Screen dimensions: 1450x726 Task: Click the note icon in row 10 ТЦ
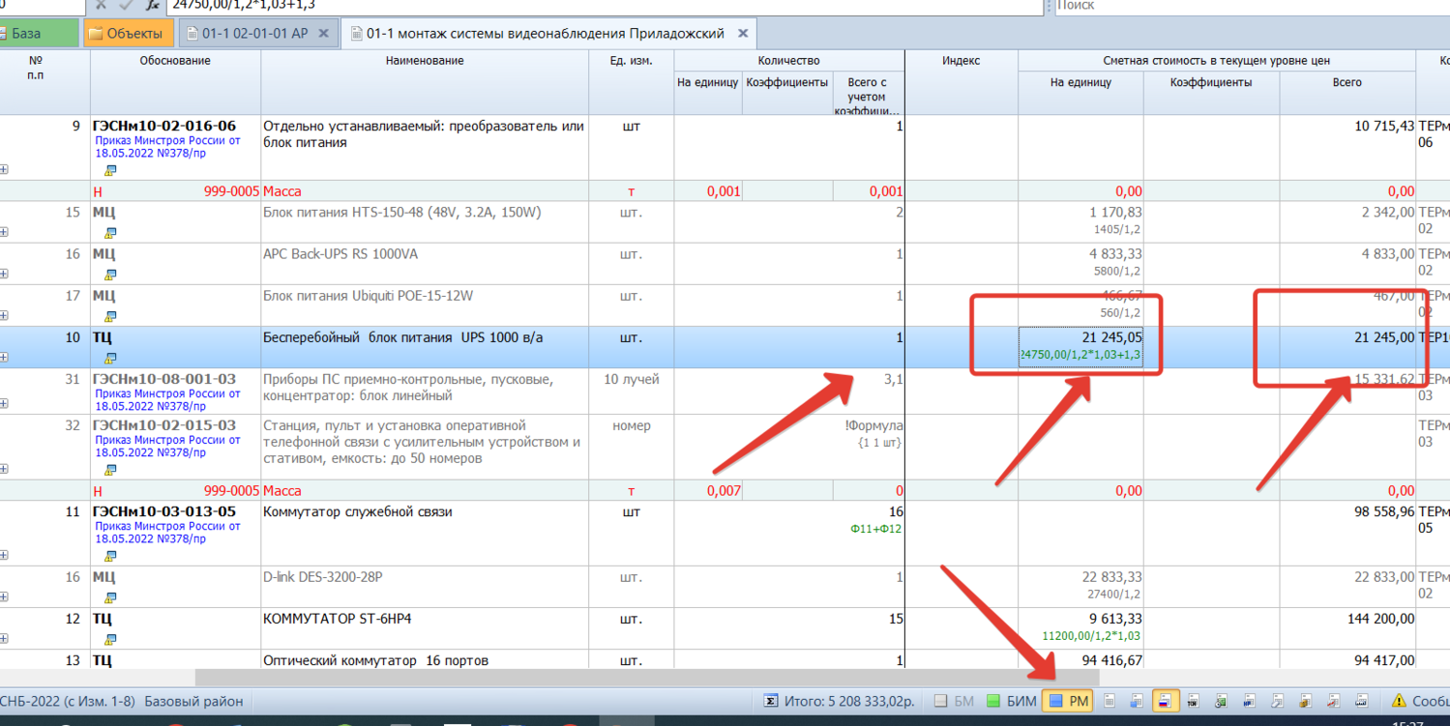110,358
